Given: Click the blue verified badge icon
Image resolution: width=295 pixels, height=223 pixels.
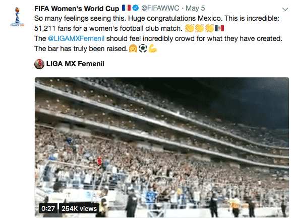Looking at the screenshot, I should click(136, 8).
